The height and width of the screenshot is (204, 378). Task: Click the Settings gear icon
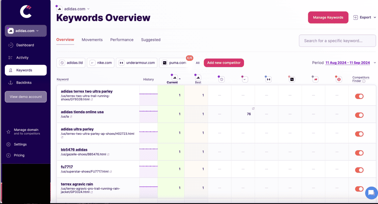tap(8, 144)
